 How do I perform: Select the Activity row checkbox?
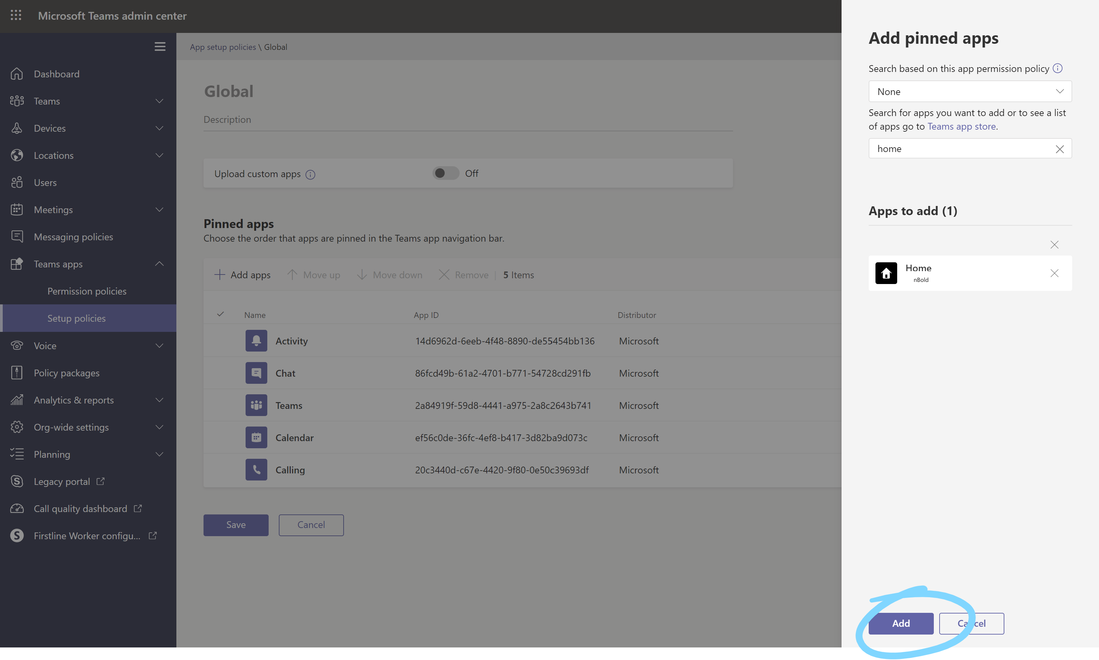point(220,341)
